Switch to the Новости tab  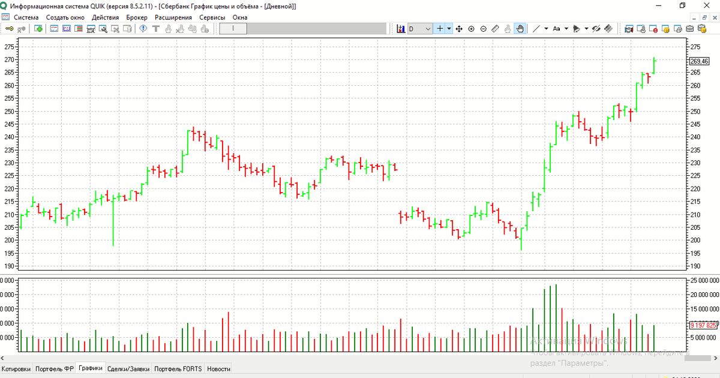tap(218, 368)
